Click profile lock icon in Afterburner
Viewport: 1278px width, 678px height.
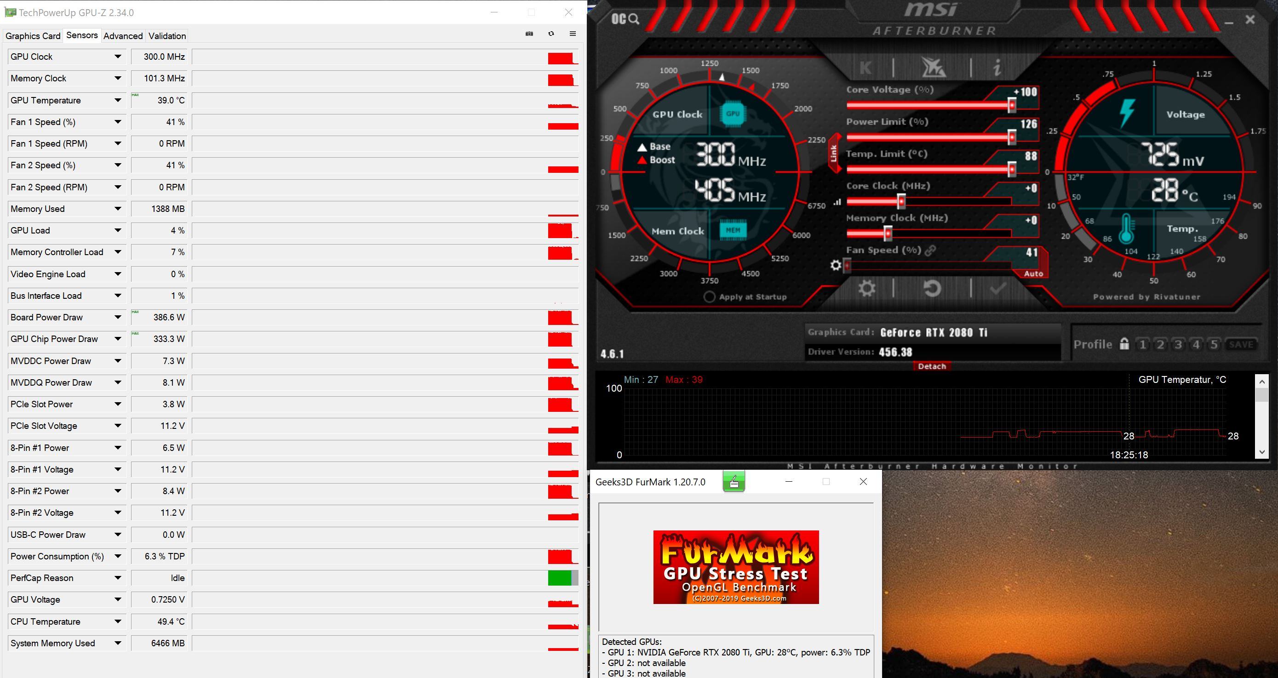click(x=1124, y=344)
